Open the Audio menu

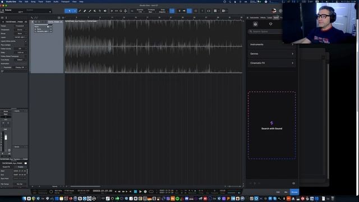56,2
